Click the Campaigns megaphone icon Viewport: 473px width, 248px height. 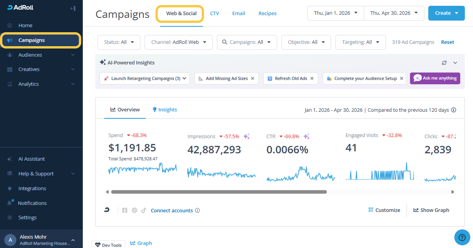[x=10, y=40]
